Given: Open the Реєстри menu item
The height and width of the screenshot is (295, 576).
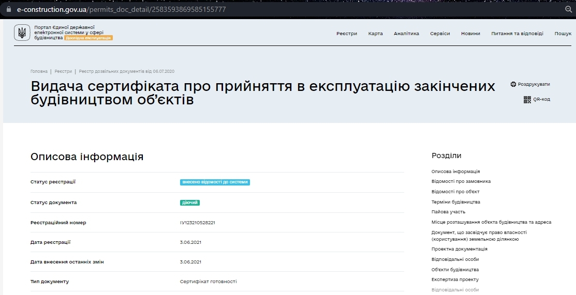Looking at the screenshot, I should pos(347,34).
